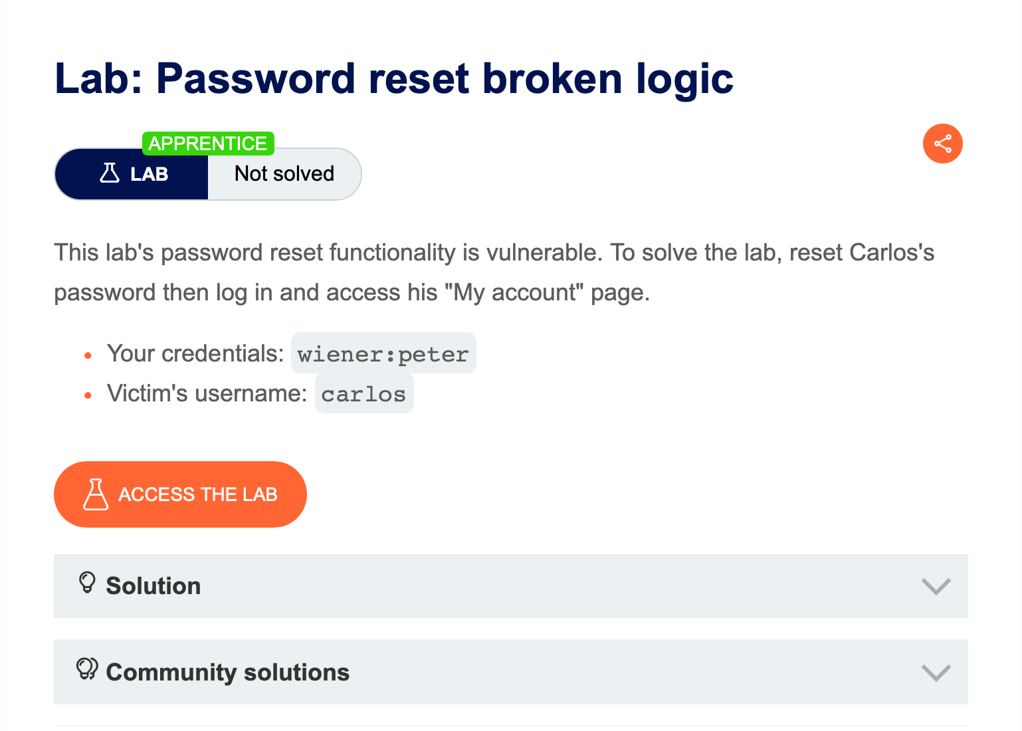Select the wiener:peter credentials code
Image resolution: width=1022 pixels, height=731 pixels.
[x=383, y=354]
